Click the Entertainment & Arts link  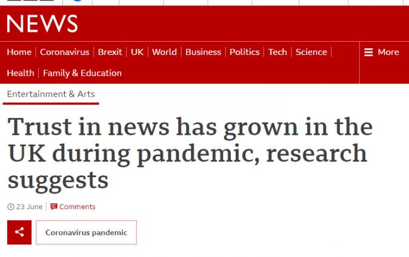click(x=51, y=94)
